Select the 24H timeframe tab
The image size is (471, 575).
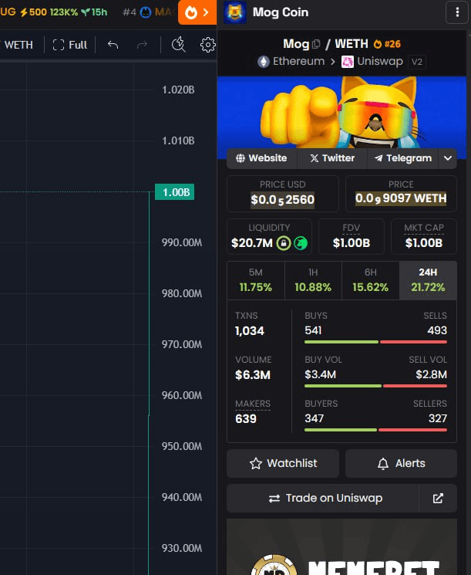(428, 280)
